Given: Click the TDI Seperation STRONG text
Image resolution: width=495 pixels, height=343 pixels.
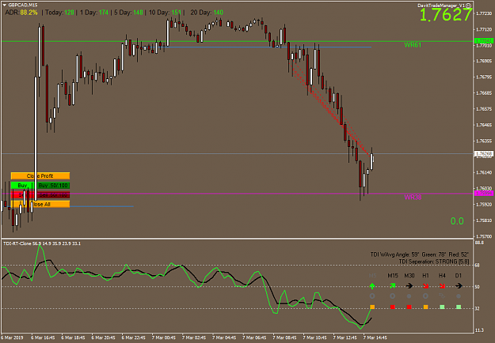Looking at the screenshot, I should (434, 262).
